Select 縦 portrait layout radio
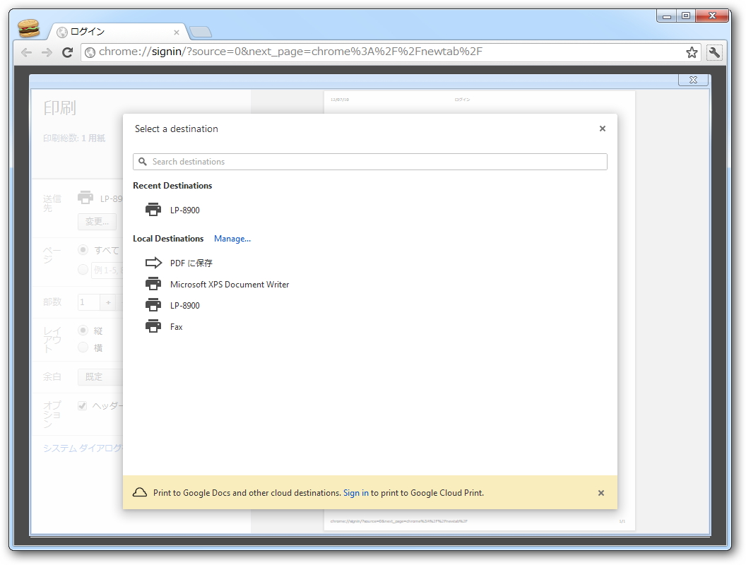 83,330
